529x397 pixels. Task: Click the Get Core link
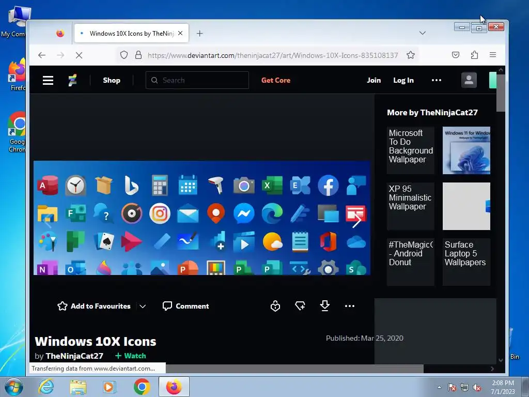pos(276,80)
